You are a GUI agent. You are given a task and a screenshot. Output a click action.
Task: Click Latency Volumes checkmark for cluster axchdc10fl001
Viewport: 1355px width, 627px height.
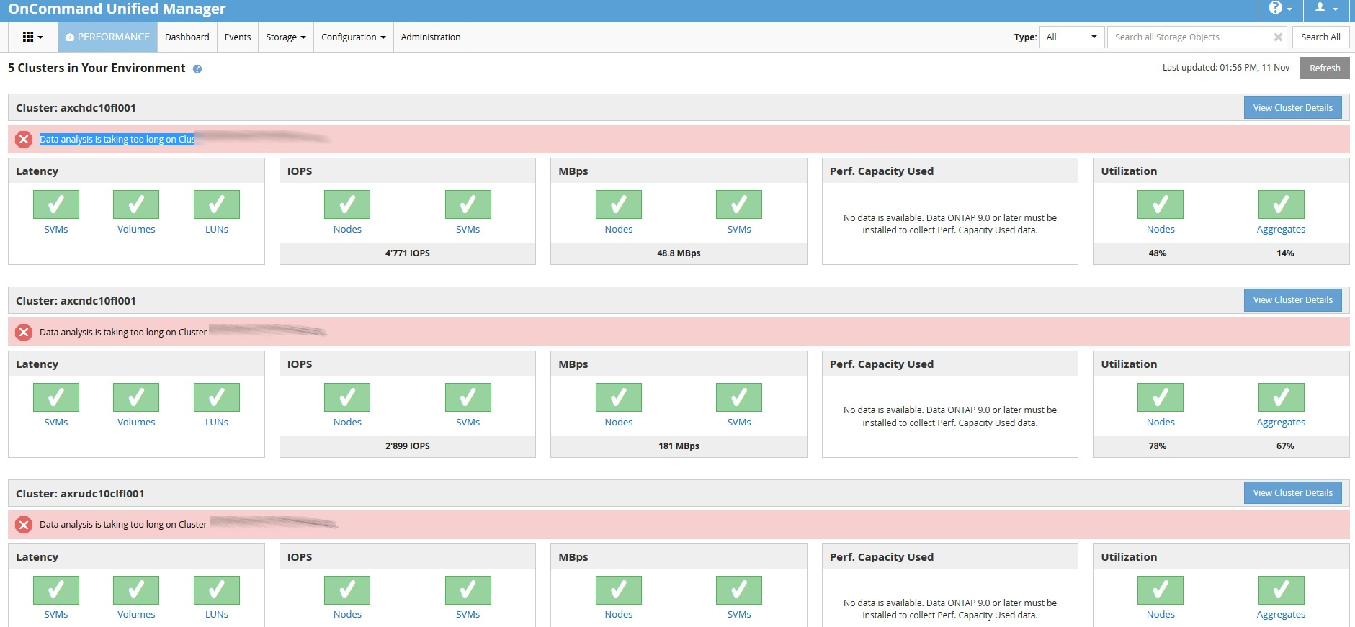click(136, 204)
